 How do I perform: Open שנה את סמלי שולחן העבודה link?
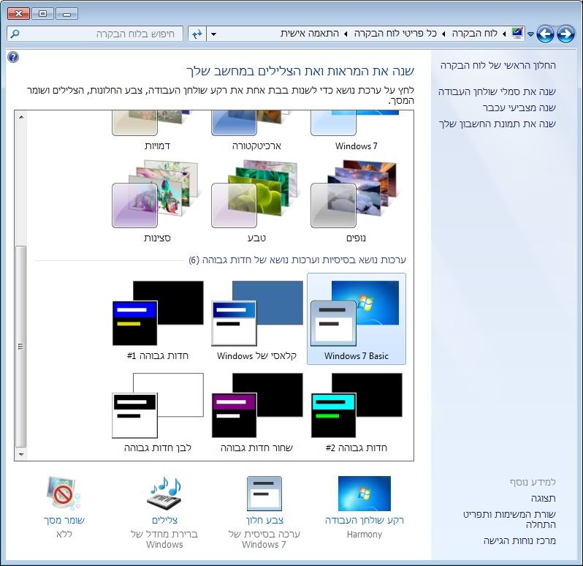(497, 91)
